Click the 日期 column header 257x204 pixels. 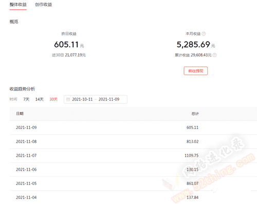[x=20, y=114]
